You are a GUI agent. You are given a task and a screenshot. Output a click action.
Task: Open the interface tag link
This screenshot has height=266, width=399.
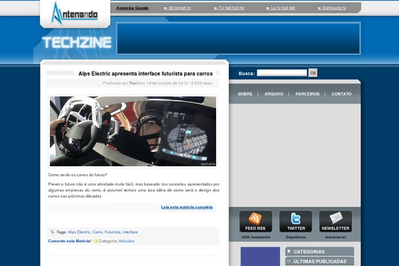[130, 232]
